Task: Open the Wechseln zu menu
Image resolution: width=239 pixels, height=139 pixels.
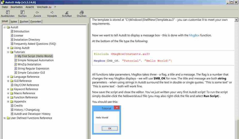Action: pyautogui.click(x=44, y=7)
